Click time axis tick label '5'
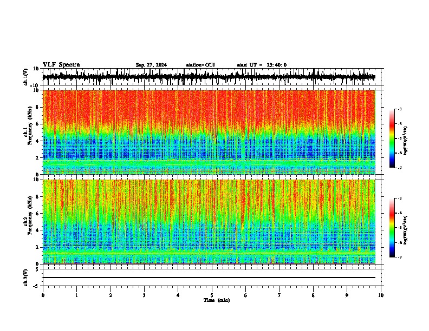The width and height of the screenshot is (429, 331). [x=212, y=295]
